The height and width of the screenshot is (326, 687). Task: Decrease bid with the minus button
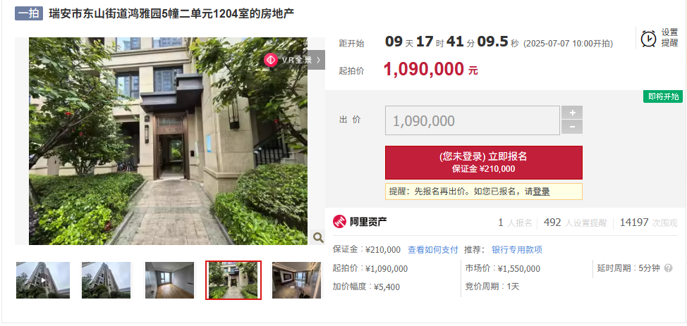click(572, 127)
